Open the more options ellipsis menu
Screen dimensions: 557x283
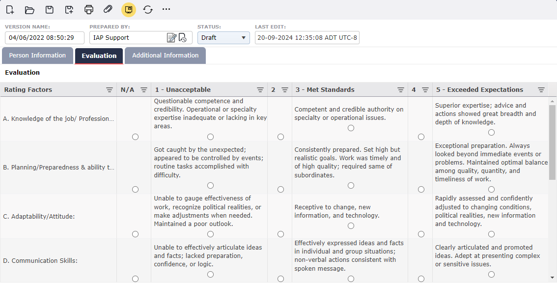coord(167,9)
